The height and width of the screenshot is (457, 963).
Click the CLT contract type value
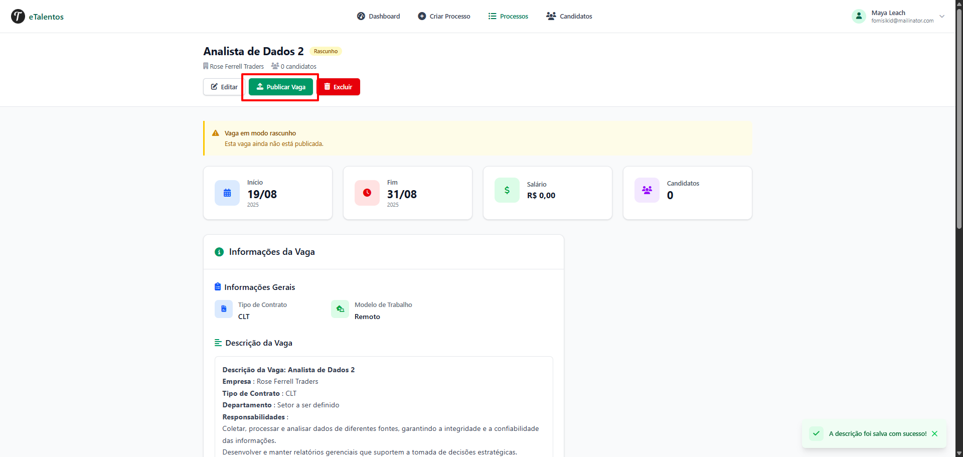[x=244, y=317]
